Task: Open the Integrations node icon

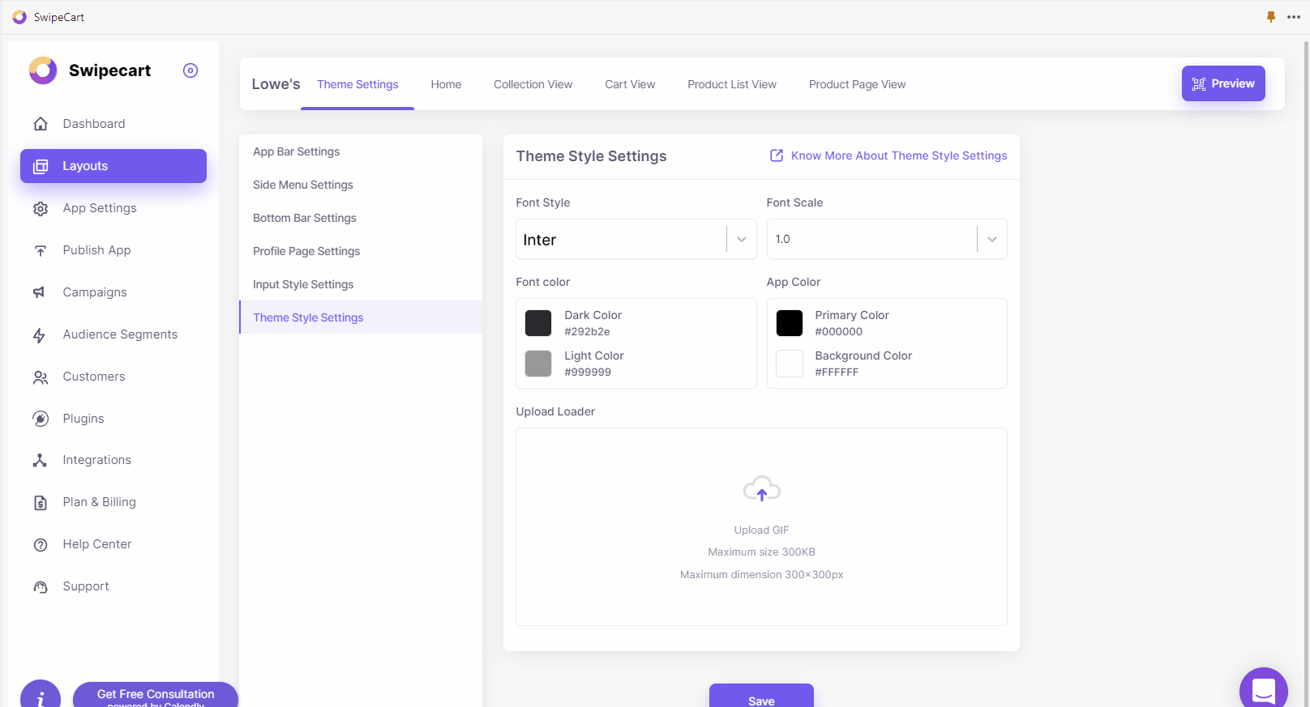Action: 40,460
